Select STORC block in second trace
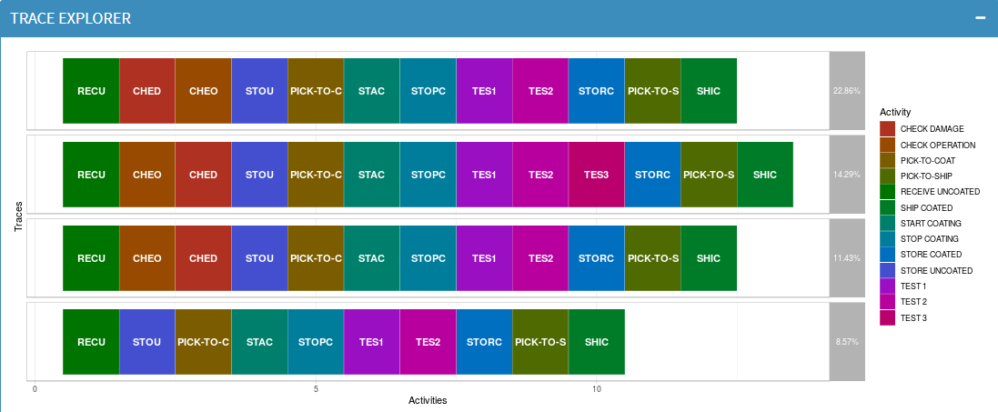The image size is (998, 412). click(x=653, y=175)
